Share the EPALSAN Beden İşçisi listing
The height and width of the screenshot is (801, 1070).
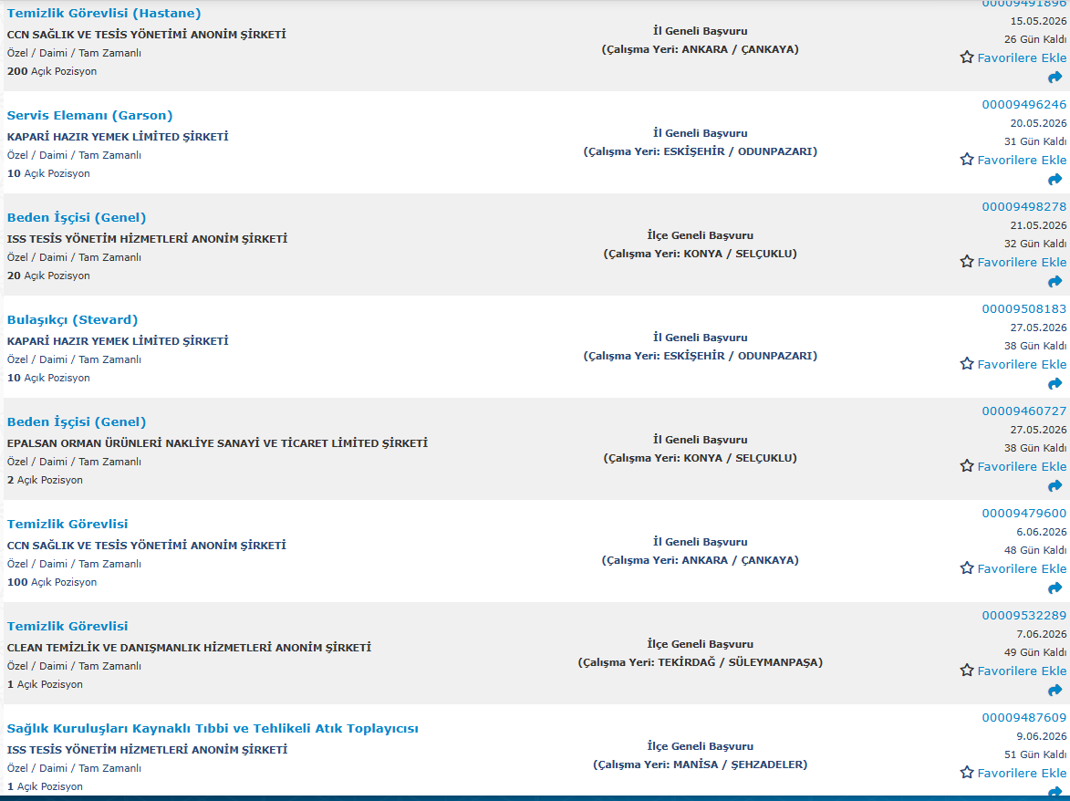point(1054,486)
